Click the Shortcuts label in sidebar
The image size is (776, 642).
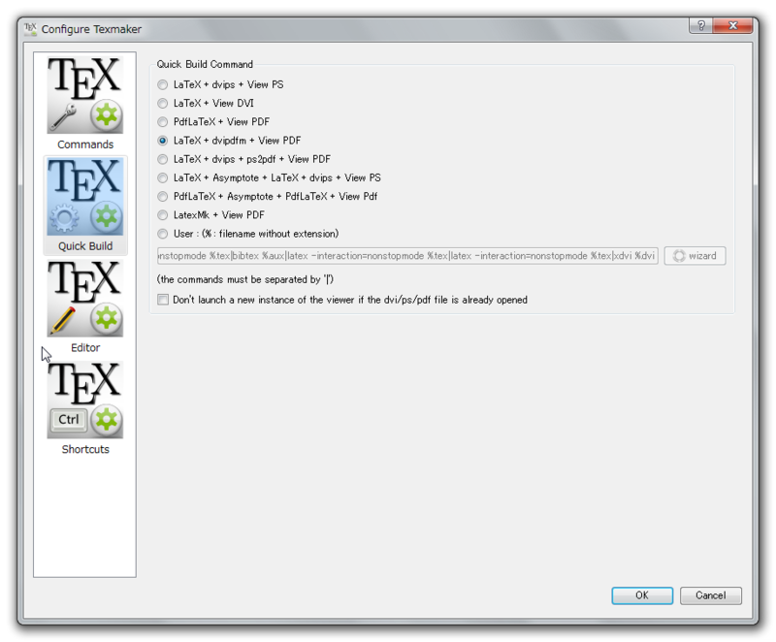tap(85, 449)
